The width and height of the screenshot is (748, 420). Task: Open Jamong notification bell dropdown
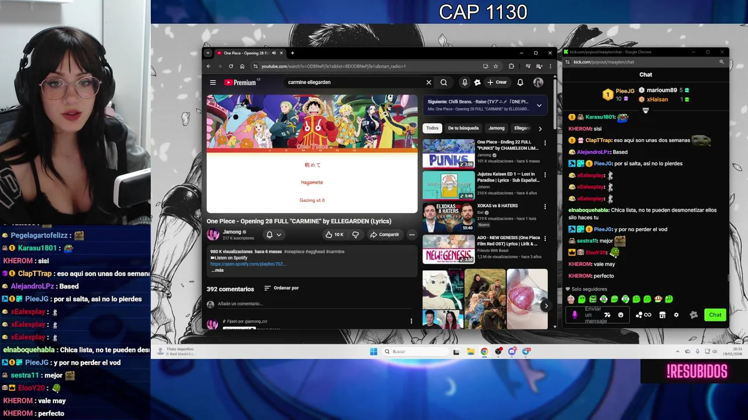[273, 235]
